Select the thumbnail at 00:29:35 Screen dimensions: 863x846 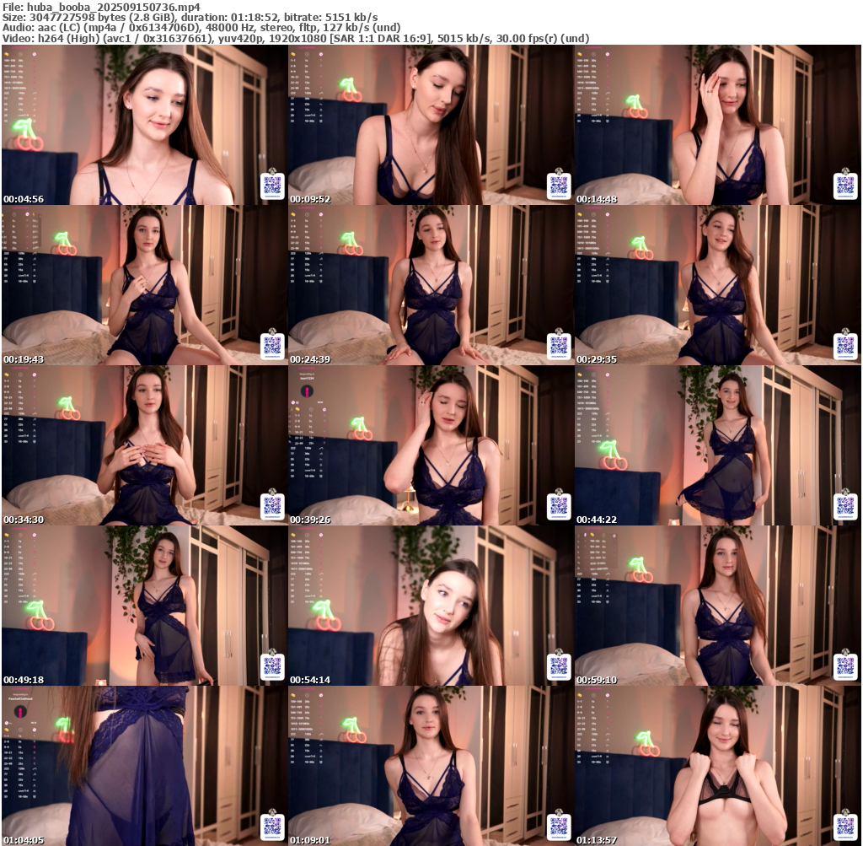tap(717, 285)
